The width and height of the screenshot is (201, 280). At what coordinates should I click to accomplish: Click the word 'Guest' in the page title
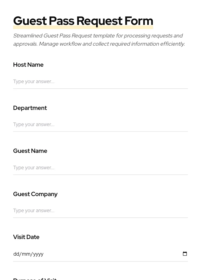(30, 21)
